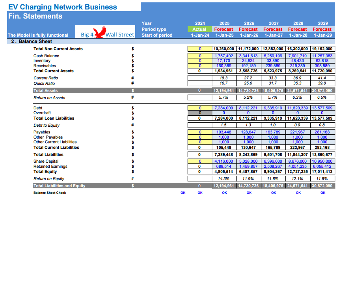The height and width of the screenshot is (289, 354).
Task: Select the 2025 Return on Equity value
Action: click(224, 178)
